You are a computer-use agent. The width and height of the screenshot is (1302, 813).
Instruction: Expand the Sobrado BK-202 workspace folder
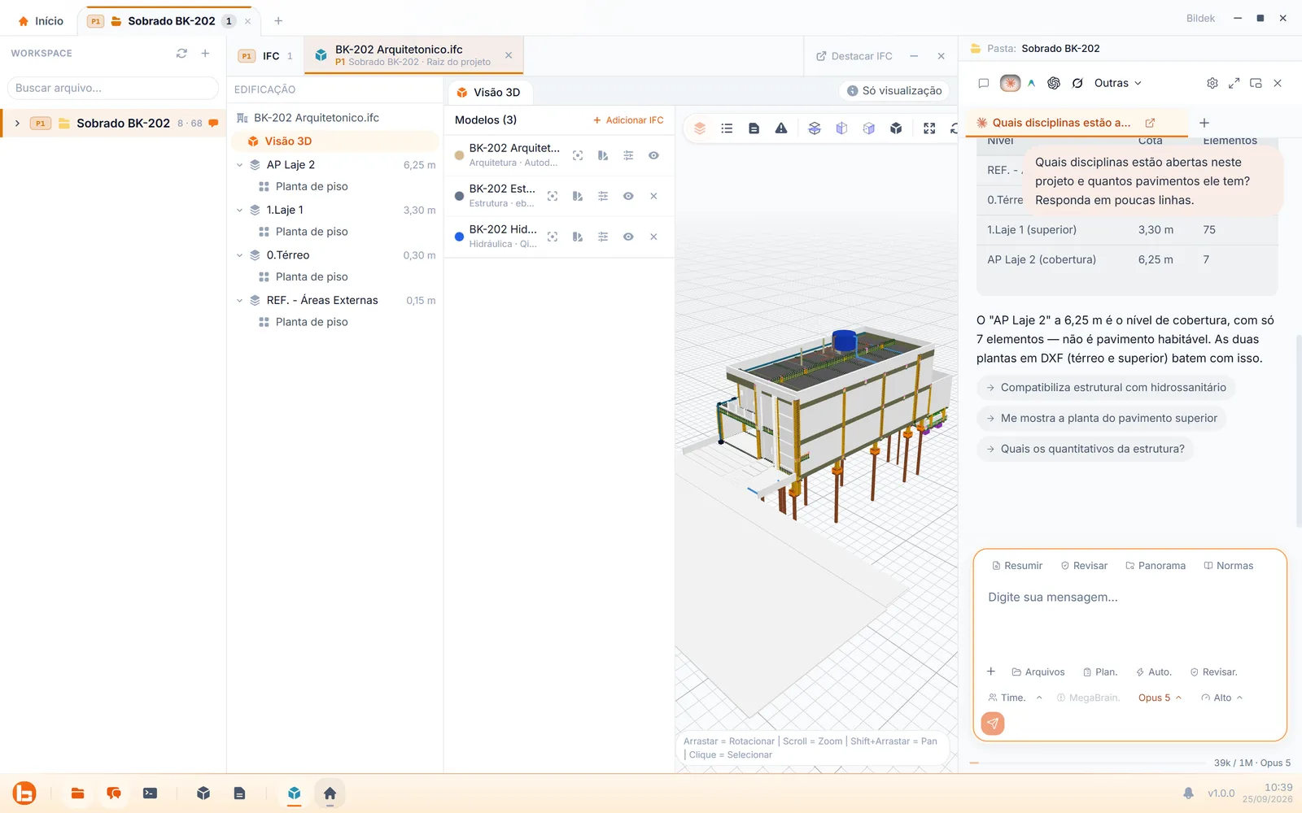point(17,124)
